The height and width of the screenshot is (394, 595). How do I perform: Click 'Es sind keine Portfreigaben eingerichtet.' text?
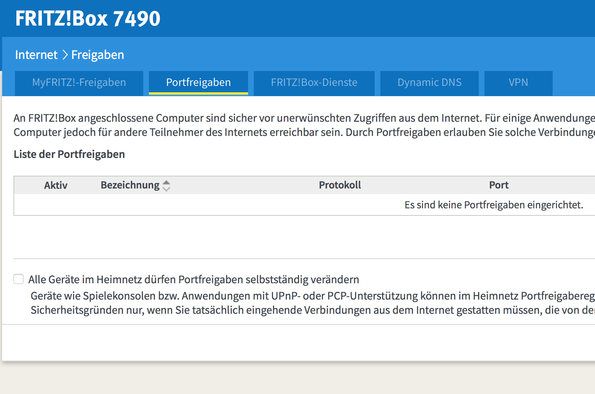[x=494, y=205]
